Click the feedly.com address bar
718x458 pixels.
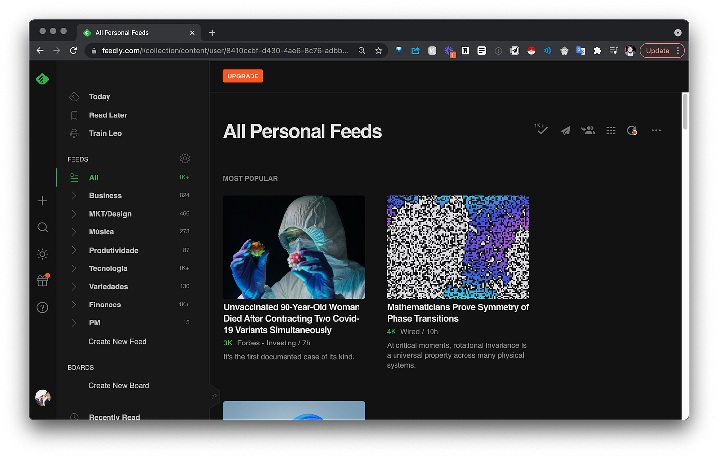(x=225, y=51)
